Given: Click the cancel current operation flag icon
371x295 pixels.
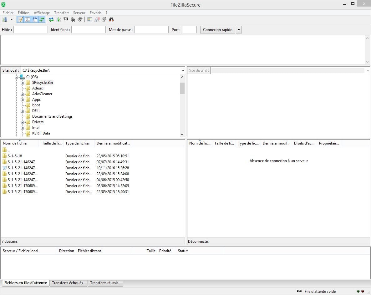Looking at the screenshot, I should pos(66,19).
